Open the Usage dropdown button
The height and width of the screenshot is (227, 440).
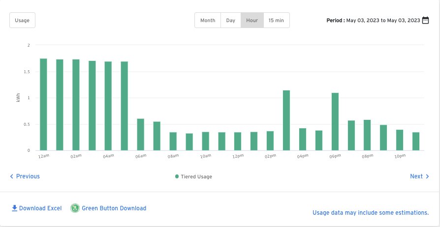tap(22, 20)
